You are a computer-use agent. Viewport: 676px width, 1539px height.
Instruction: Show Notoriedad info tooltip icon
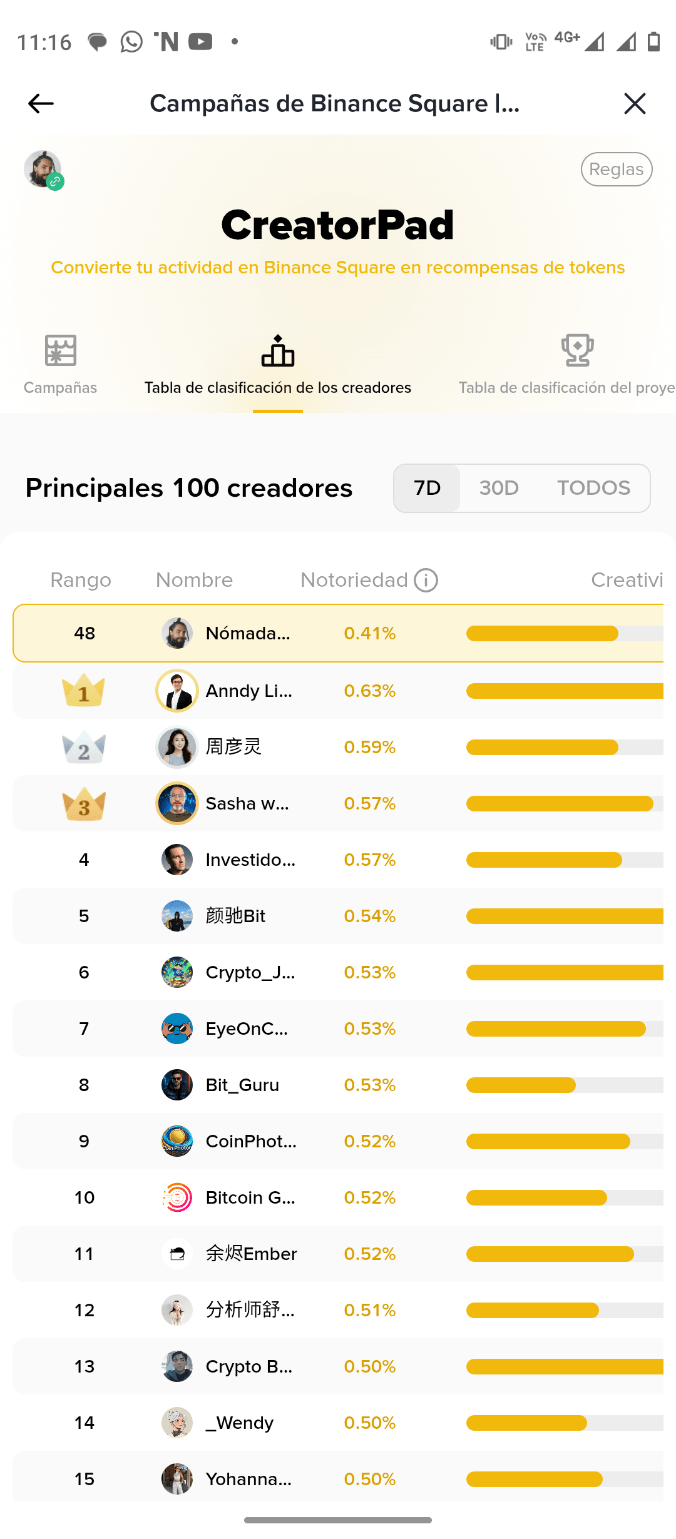(426, 581)
